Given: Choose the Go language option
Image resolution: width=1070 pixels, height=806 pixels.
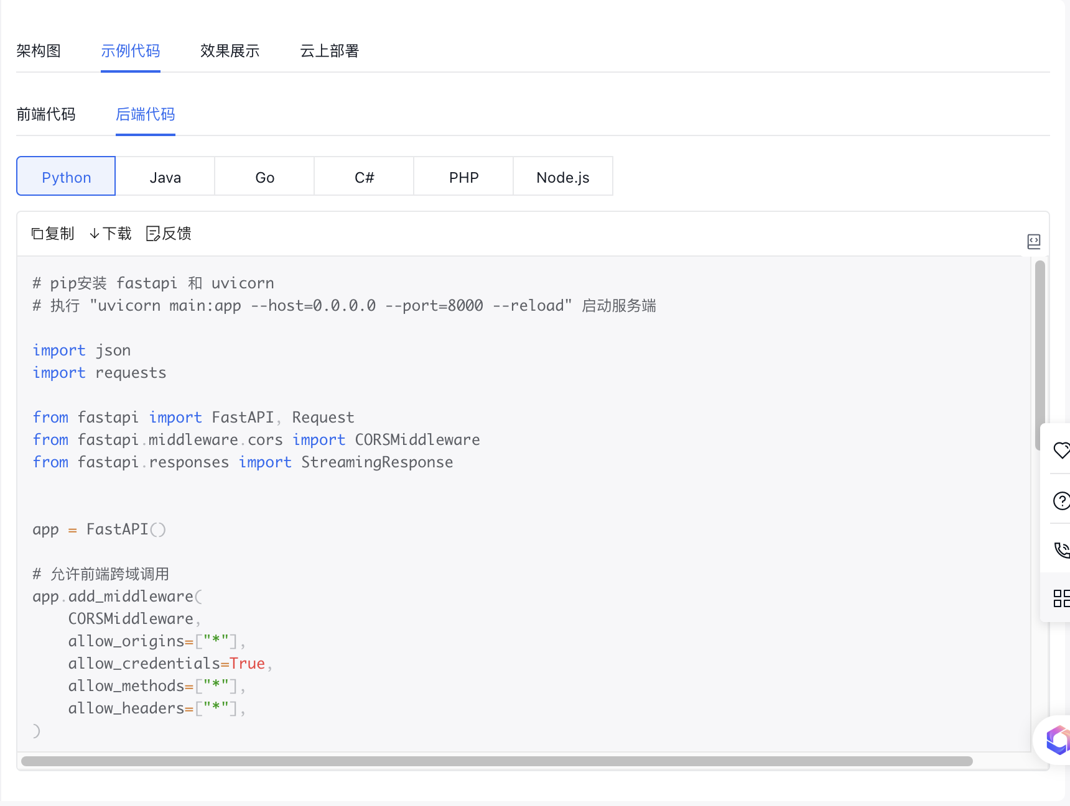Looking at the screenshot, I should 265,176.
